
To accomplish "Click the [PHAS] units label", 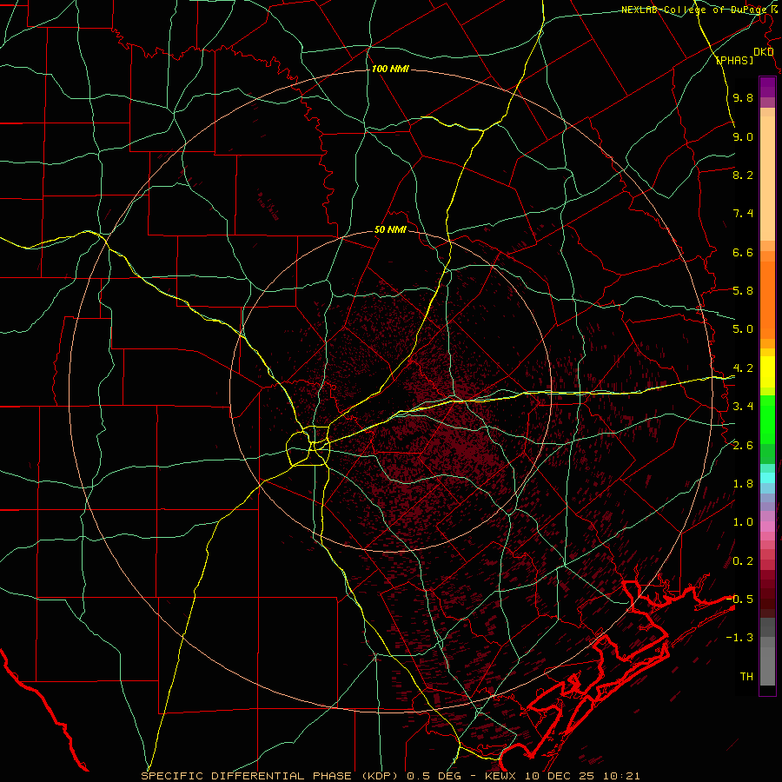I will tap(734, 60).
